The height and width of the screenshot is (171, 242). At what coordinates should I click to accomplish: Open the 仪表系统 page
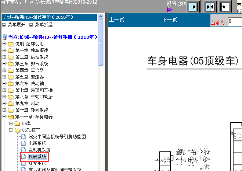pyautogui.click(x=37, y=157)
